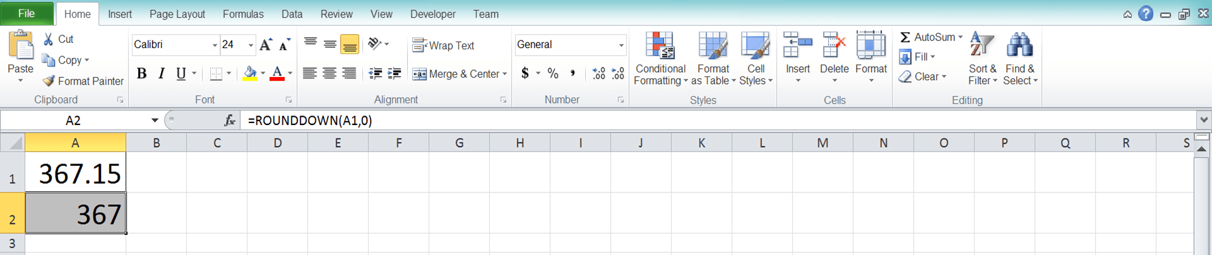The height and width of the screenshot is (255, 1212).
Task: Open Excel Help question mark
Action: [1146, 14]
